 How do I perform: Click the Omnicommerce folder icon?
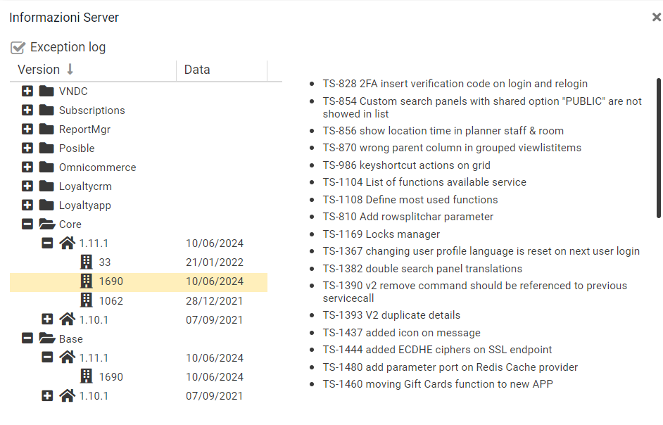pos(47,167)
